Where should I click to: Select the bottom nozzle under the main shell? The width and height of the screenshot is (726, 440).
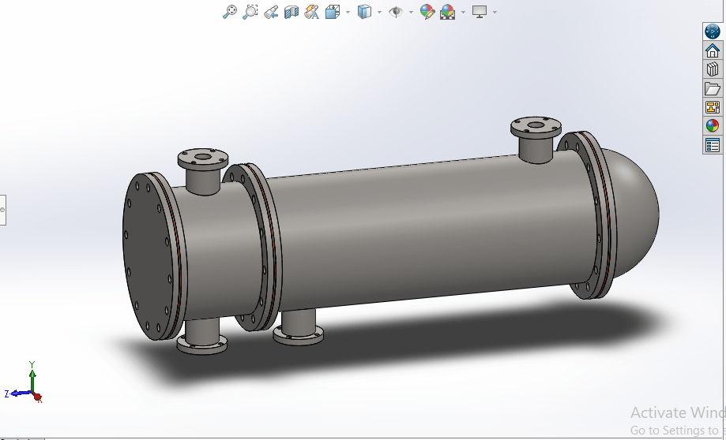(298, 327)
